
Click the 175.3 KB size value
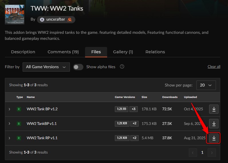pyautogui.click(x=149, y=123)
